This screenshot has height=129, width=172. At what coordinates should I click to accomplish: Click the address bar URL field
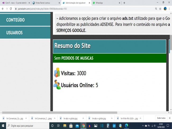click(x=79, y=9)
